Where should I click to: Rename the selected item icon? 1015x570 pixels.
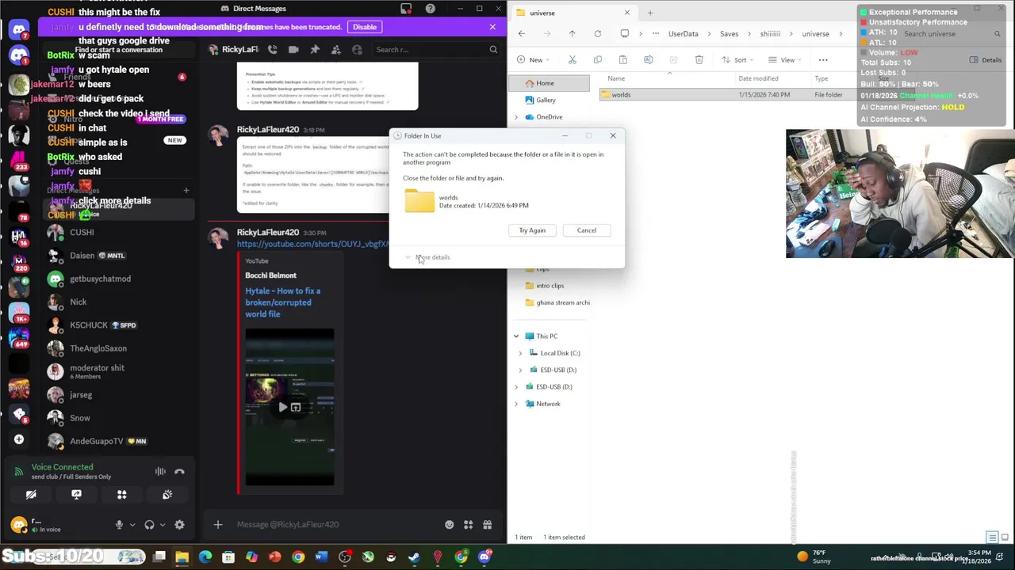click(648, 60)
